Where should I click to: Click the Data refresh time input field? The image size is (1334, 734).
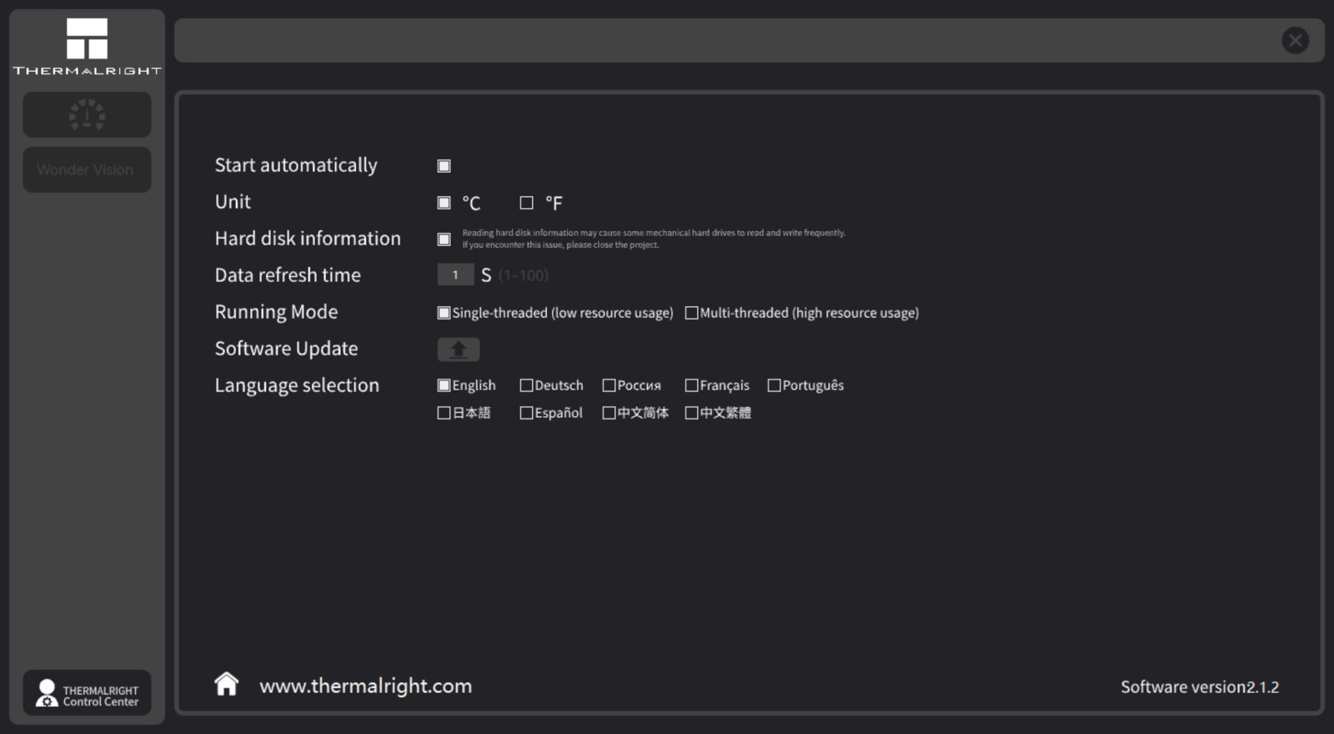pos(455,275)
